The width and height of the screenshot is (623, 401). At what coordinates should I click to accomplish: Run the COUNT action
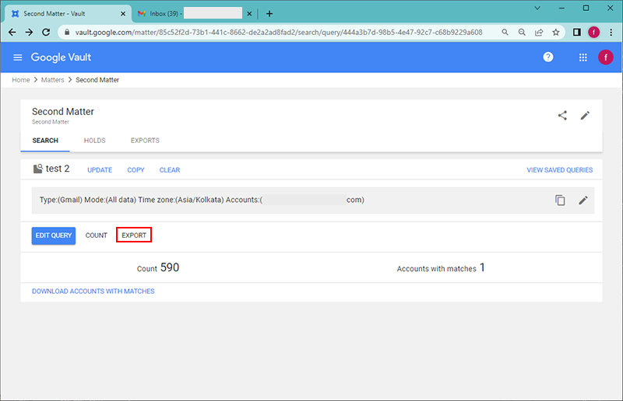(96, 235)
